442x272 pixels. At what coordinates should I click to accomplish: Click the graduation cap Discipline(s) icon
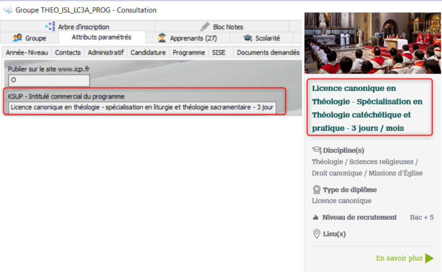pos(316,150)
